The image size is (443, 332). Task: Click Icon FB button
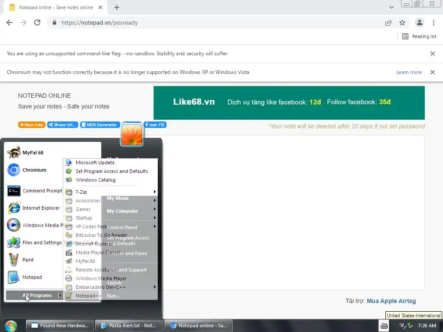(155, 125)
